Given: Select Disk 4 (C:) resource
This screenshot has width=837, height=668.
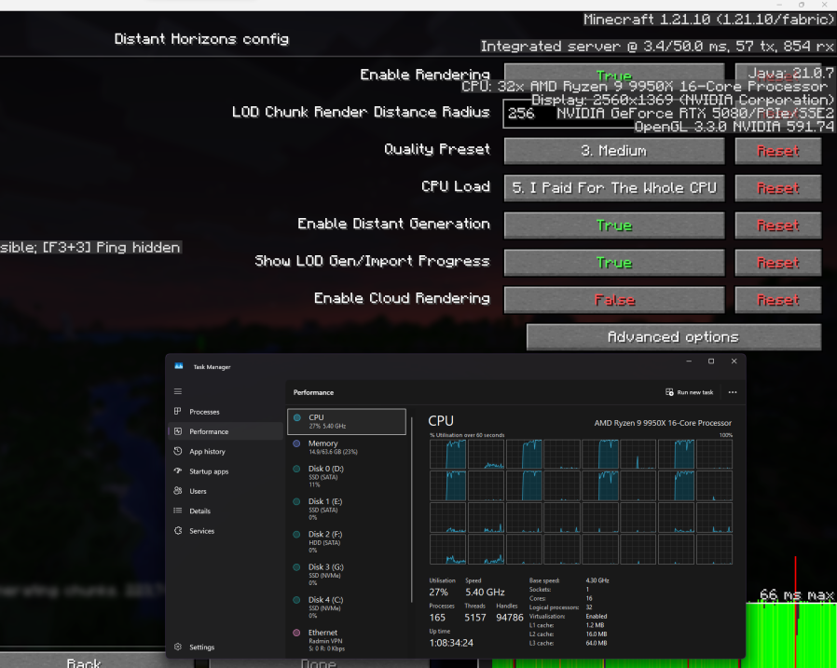Looking at the screenshot, I should [347, 607].
